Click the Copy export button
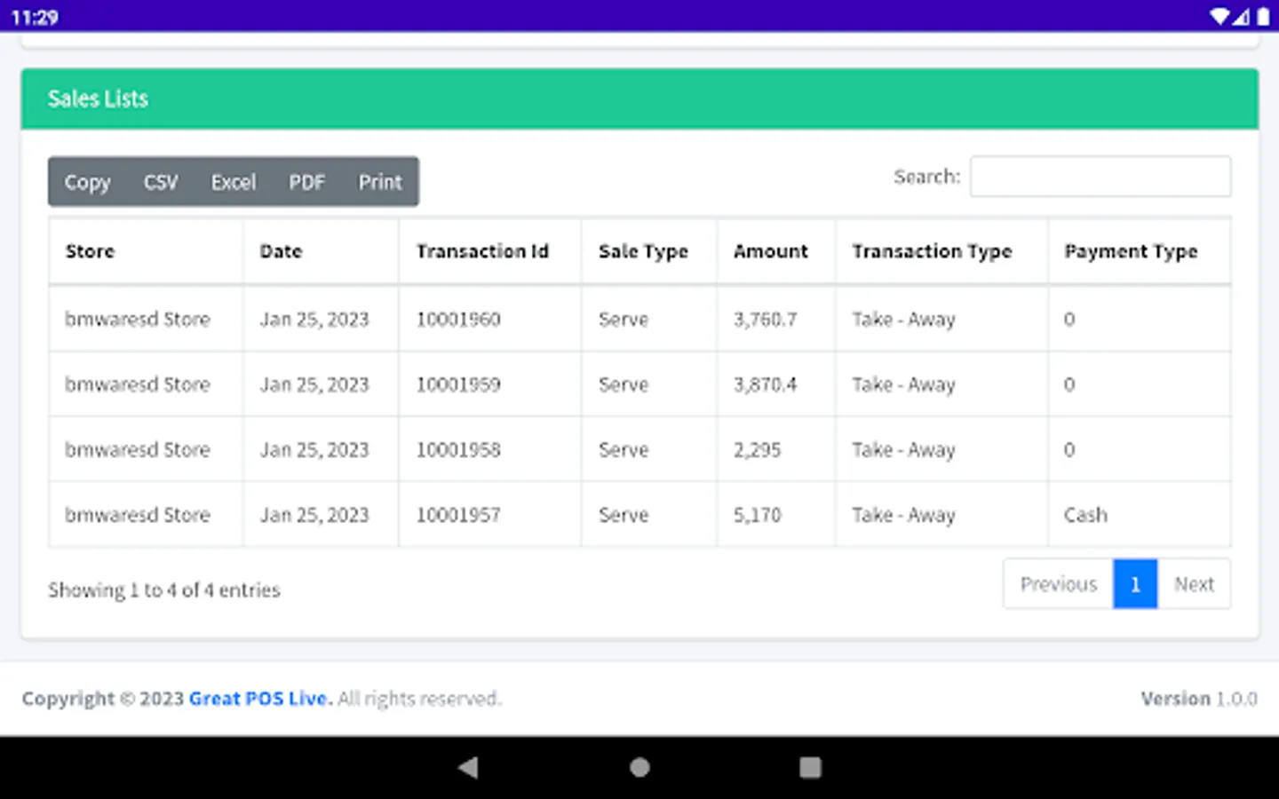Viewport: 1279px width, 799px height. 87,182
